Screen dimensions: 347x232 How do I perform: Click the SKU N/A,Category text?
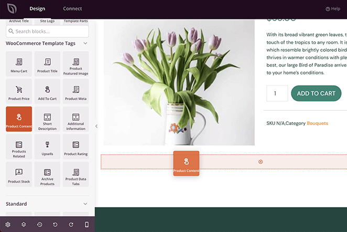(286, 123)
